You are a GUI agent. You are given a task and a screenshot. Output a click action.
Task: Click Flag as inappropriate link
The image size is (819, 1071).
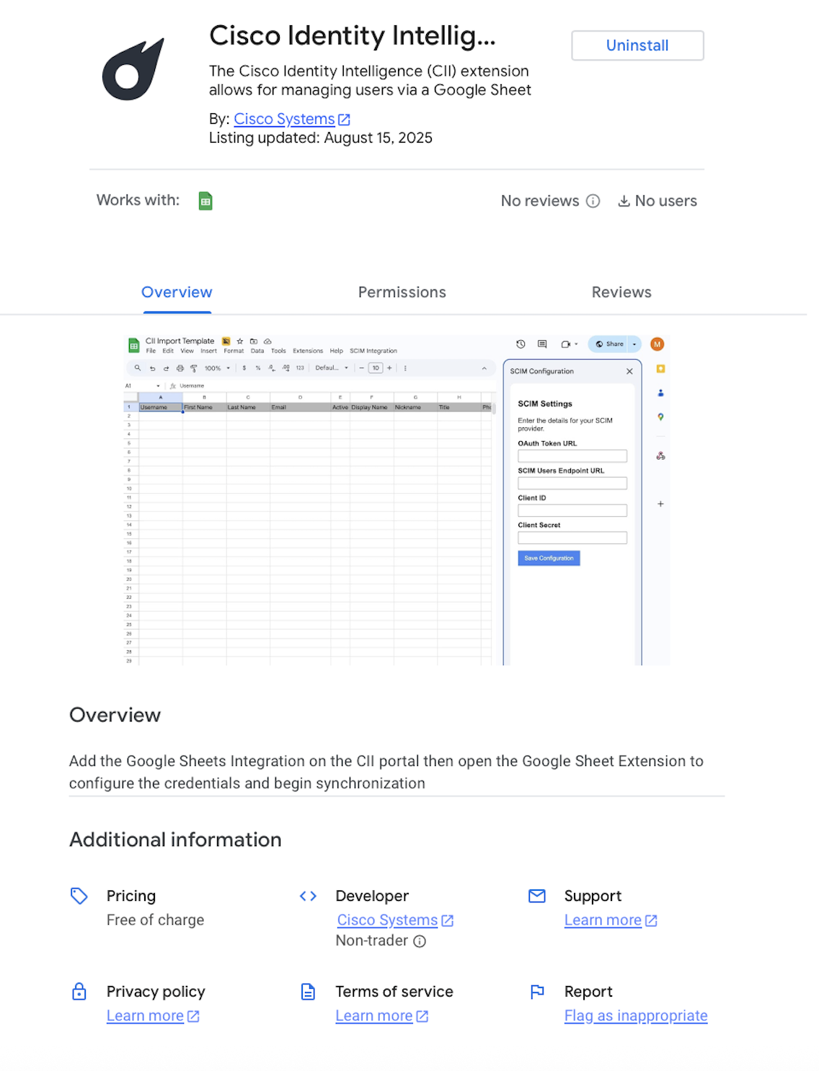(635, 1016)
